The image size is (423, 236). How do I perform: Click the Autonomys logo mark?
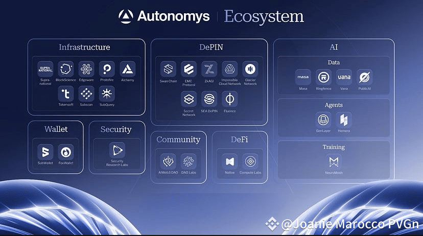point(126,16)
